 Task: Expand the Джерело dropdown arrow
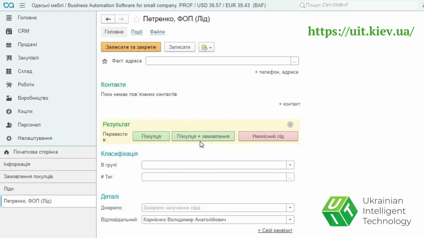(x=290, y=208)
